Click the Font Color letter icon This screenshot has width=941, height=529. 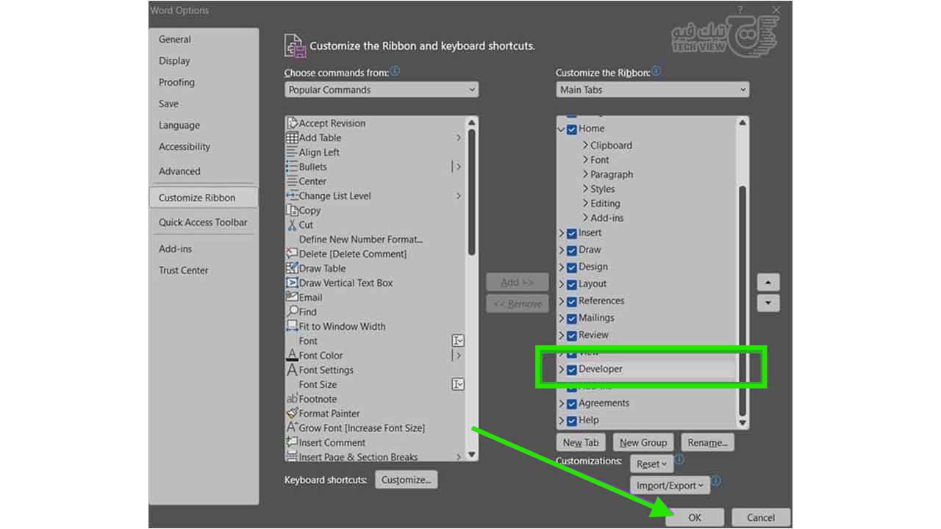point(292,355)
